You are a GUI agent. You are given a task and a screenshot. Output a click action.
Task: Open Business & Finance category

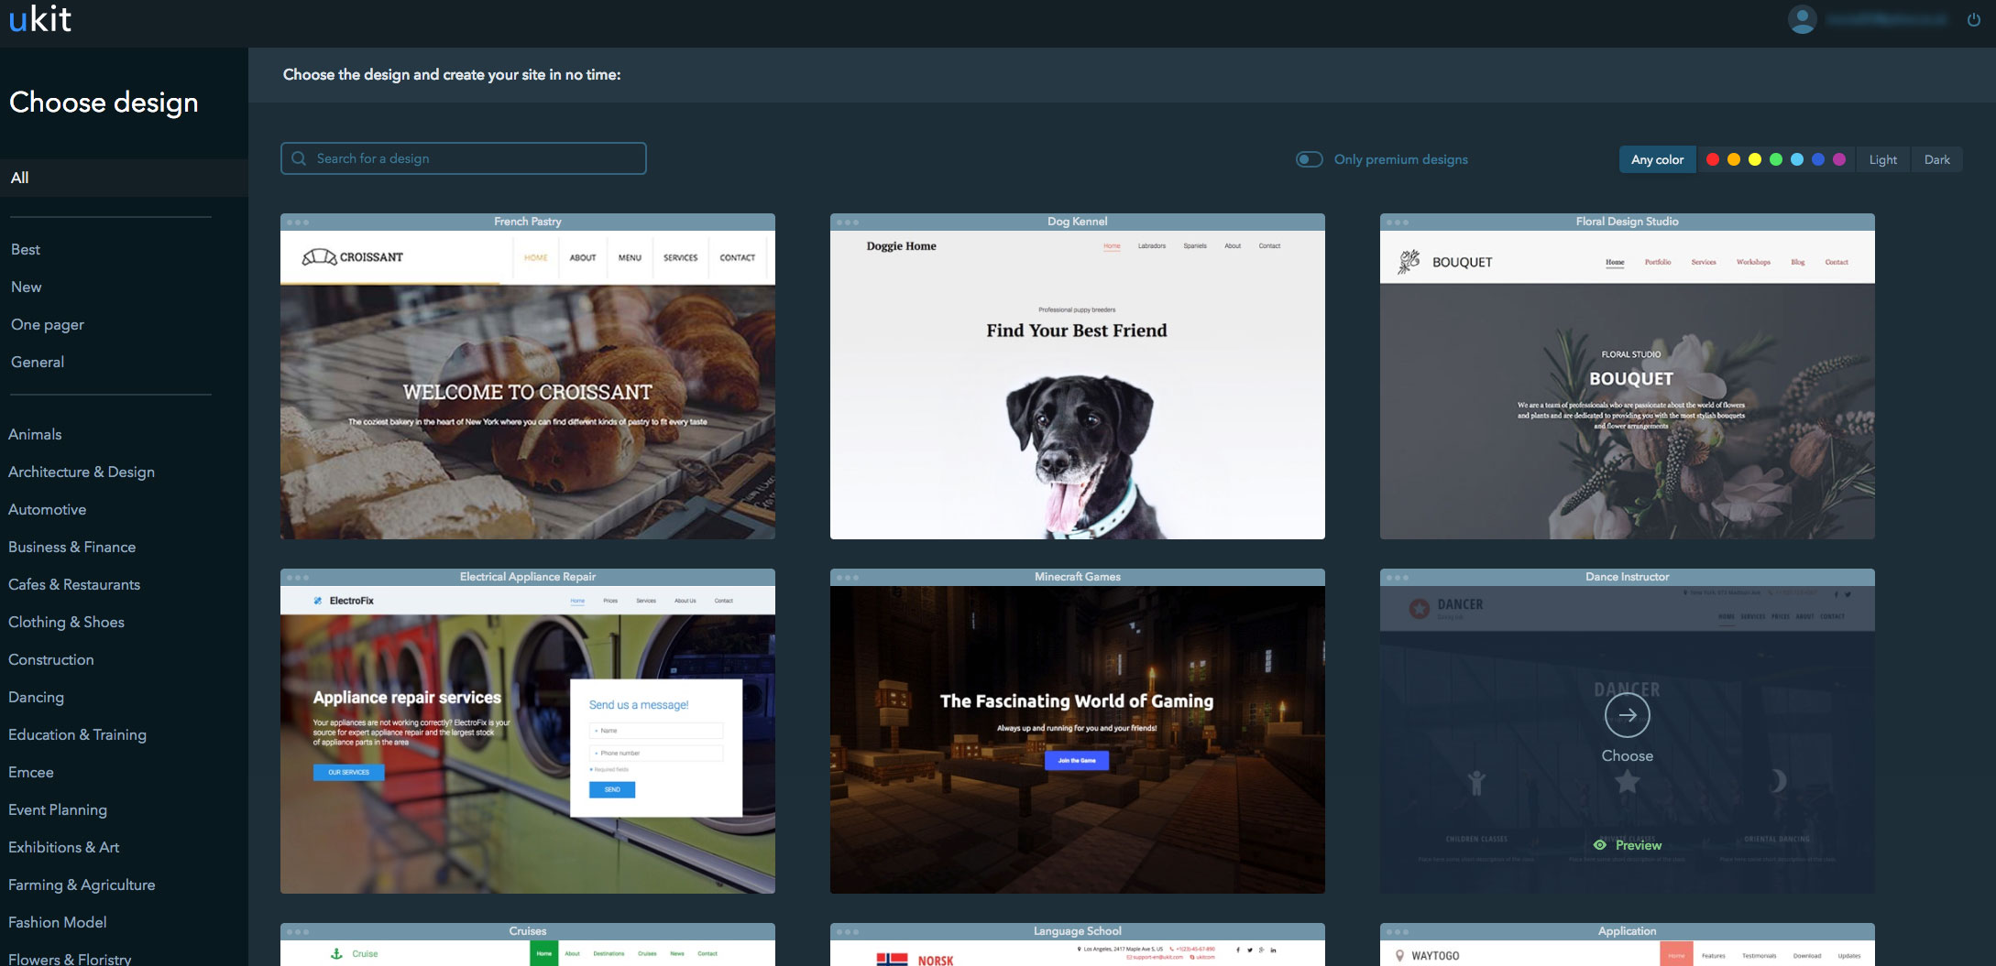tap(71, 548)
